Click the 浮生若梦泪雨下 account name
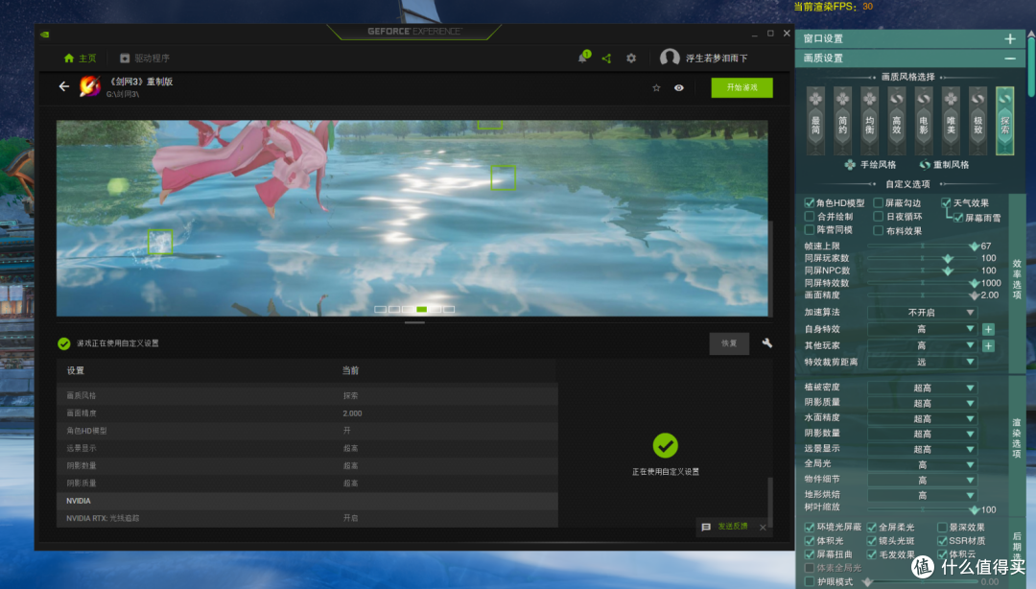Screen dimensions: 1036x589 (717, 59)
